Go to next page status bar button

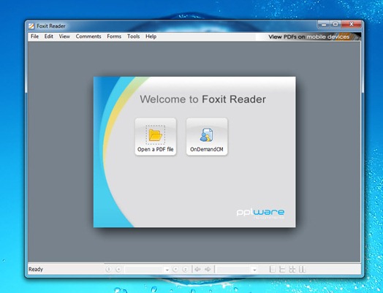pos(175,269)
